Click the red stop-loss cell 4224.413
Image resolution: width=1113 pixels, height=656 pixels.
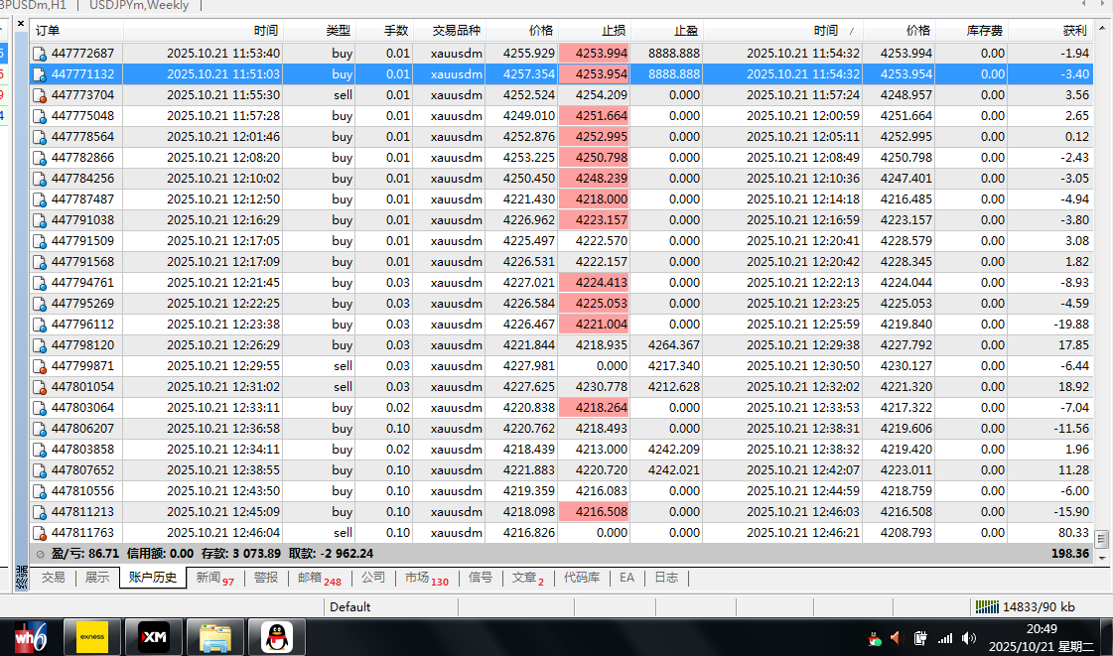pos(595,283)
